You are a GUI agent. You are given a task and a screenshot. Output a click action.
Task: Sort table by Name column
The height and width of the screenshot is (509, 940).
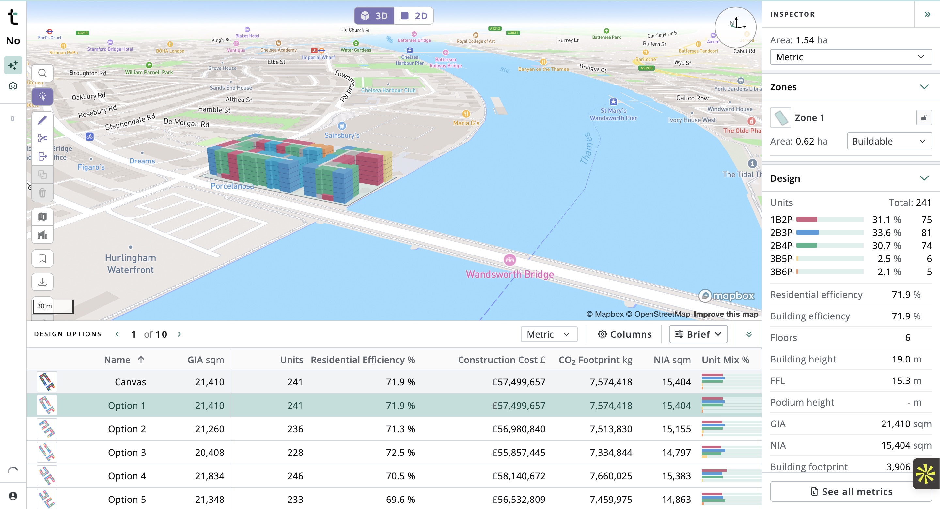[124, 360]
